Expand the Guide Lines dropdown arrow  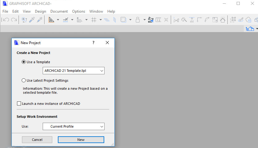58,20
